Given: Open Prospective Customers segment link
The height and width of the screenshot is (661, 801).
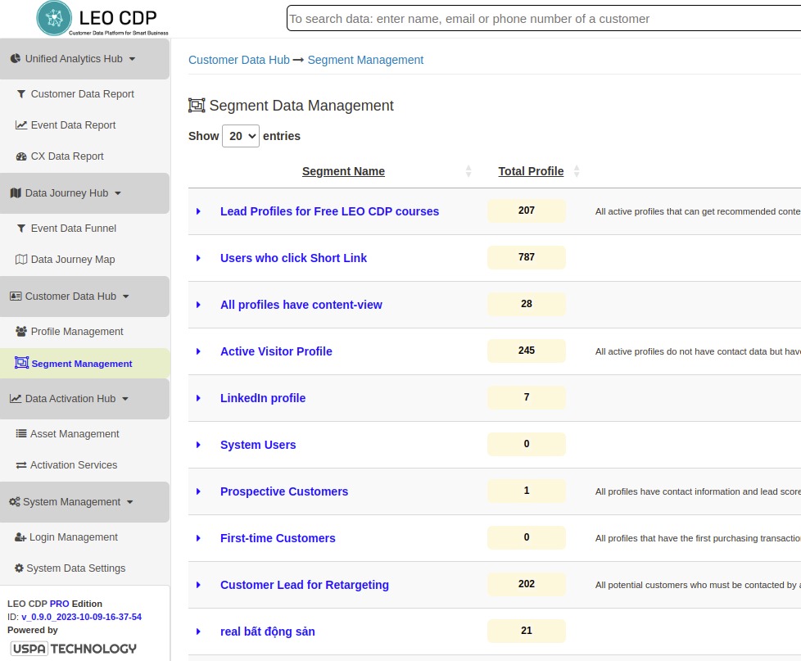Looking at the screenshot, I should pos(284,491).
